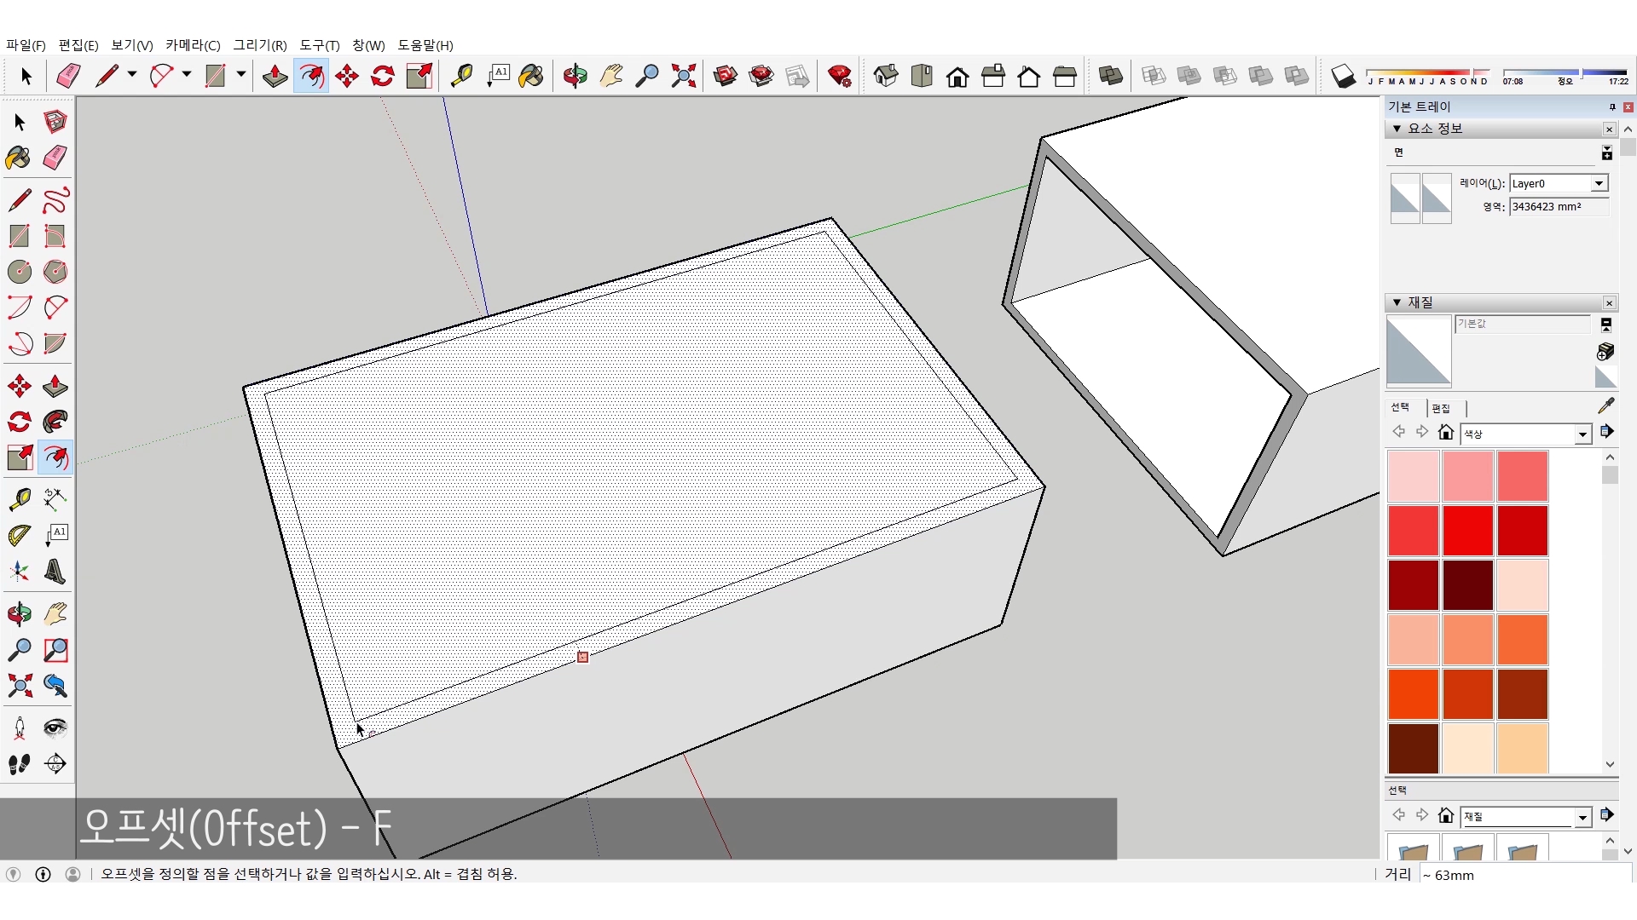Click the Follow Me tool in left palette
Screen dimensions: 1637x920
coord(55,422)
